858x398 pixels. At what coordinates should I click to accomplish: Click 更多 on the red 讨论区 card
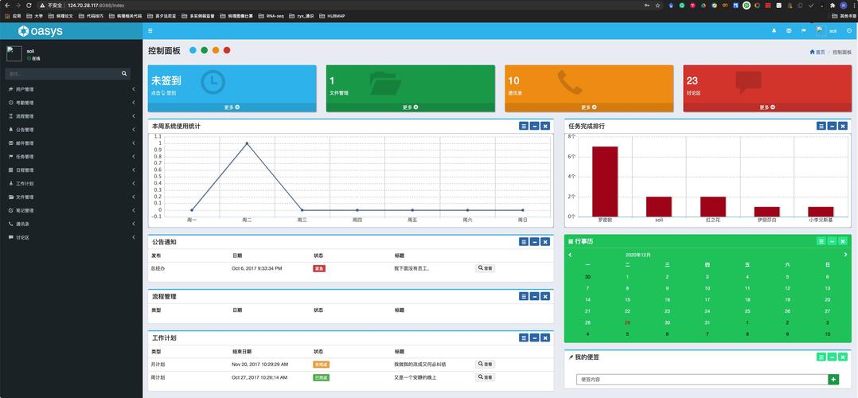pyautogui.click(x=768, y=107)
